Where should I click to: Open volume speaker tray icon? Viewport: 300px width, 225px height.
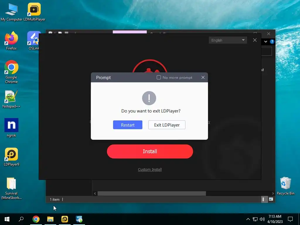pyautogui.click(x=262, y=219)
